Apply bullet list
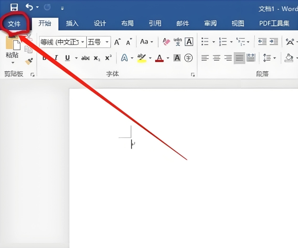The height and width of the screenshot is (248, 298). click(205, 41)
